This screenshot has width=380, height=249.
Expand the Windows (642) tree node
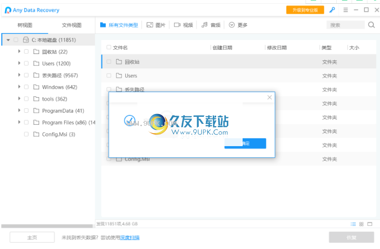(x=19, y=87)
